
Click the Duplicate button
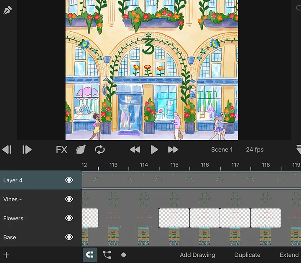click(x=247, y=255)
